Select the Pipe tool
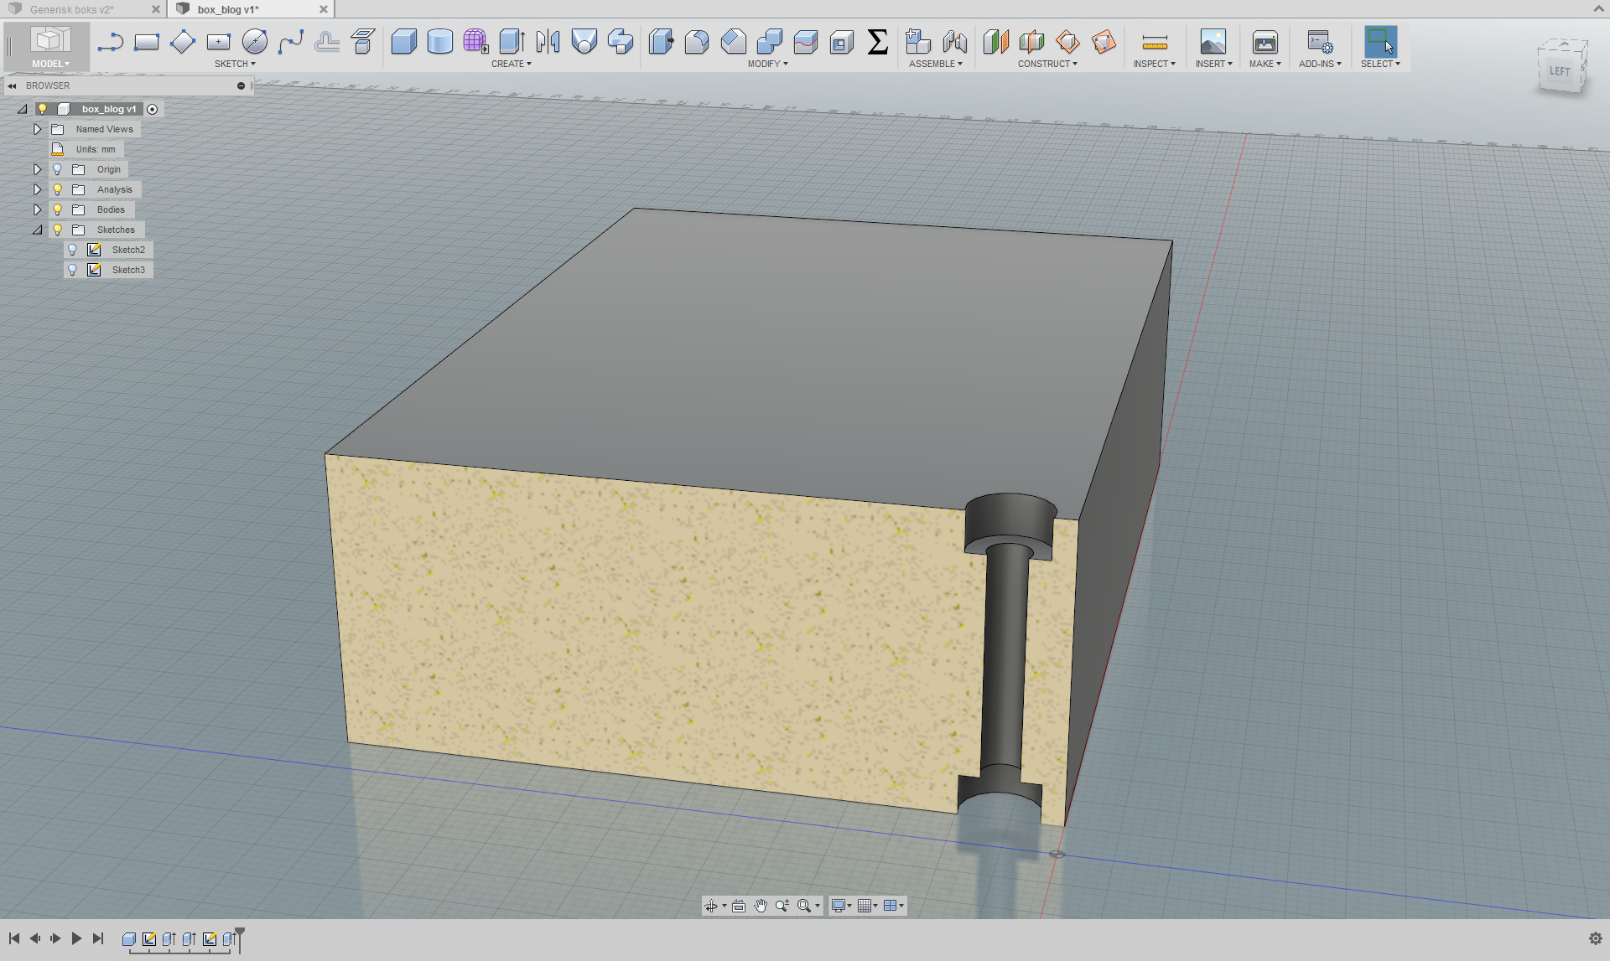 click(621, 41)
